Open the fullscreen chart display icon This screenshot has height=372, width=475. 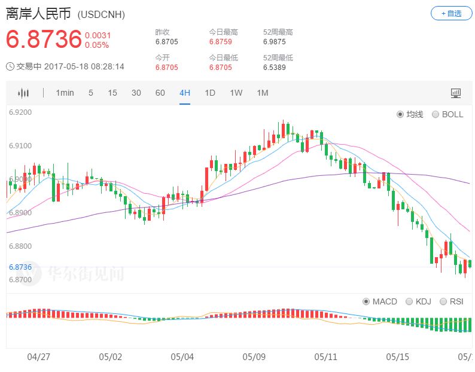(x=456, y=93)
